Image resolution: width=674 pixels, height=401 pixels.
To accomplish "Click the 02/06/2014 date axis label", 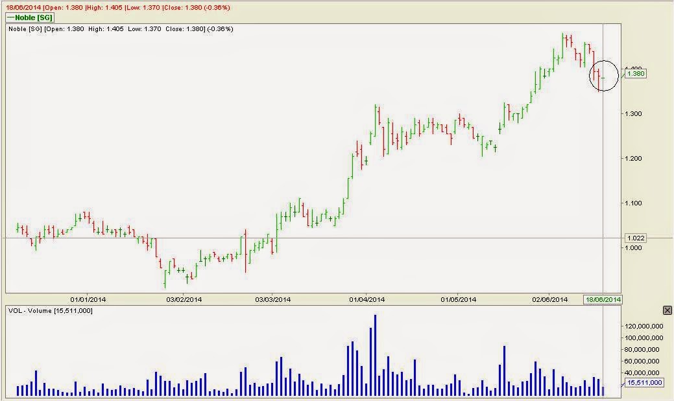I will (550, 299).
